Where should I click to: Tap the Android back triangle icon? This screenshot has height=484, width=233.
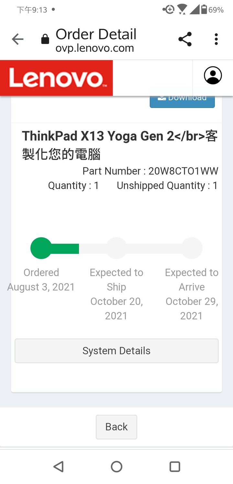pos(58,467)
